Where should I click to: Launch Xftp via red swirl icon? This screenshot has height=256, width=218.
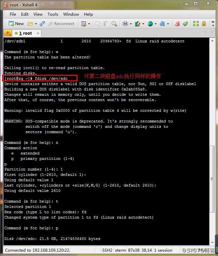[177, 24]
